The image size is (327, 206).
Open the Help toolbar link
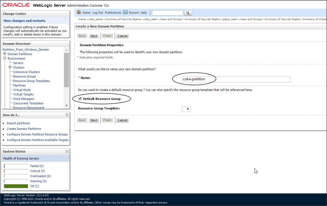pos(143,13)
